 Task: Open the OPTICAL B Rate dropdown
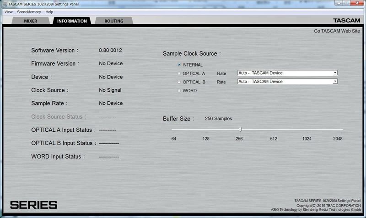pos(288,82)
